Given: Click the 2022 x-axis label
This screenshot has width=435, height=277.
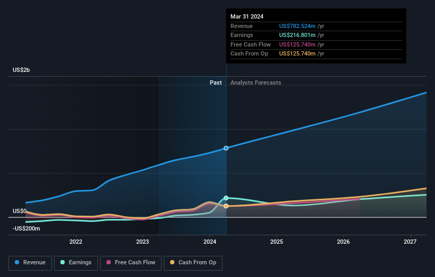Looking at the screenshot, I should (76, 242).
